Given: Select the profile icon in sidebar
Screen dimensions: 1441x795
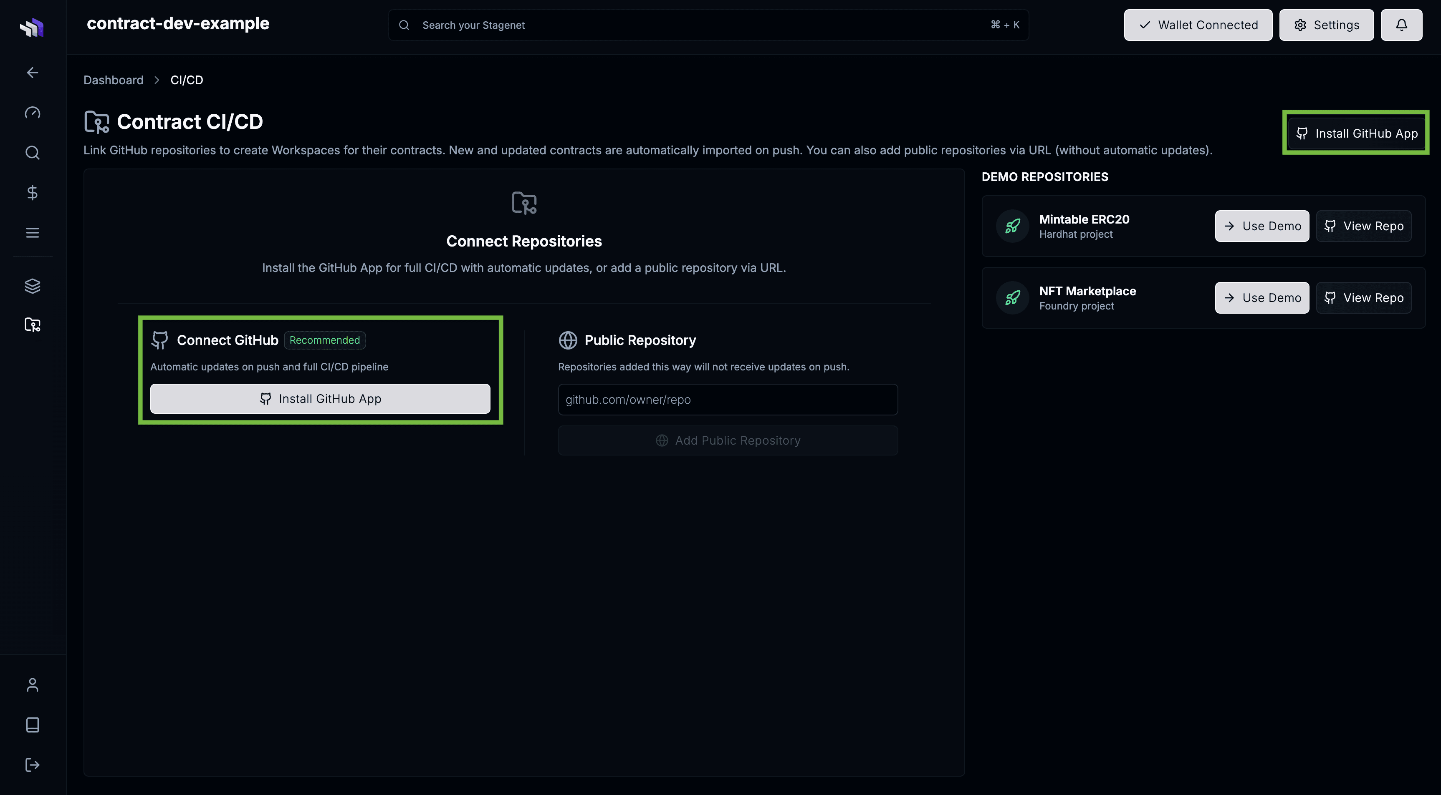Looking at the screenshot, I should click(33, 684).
